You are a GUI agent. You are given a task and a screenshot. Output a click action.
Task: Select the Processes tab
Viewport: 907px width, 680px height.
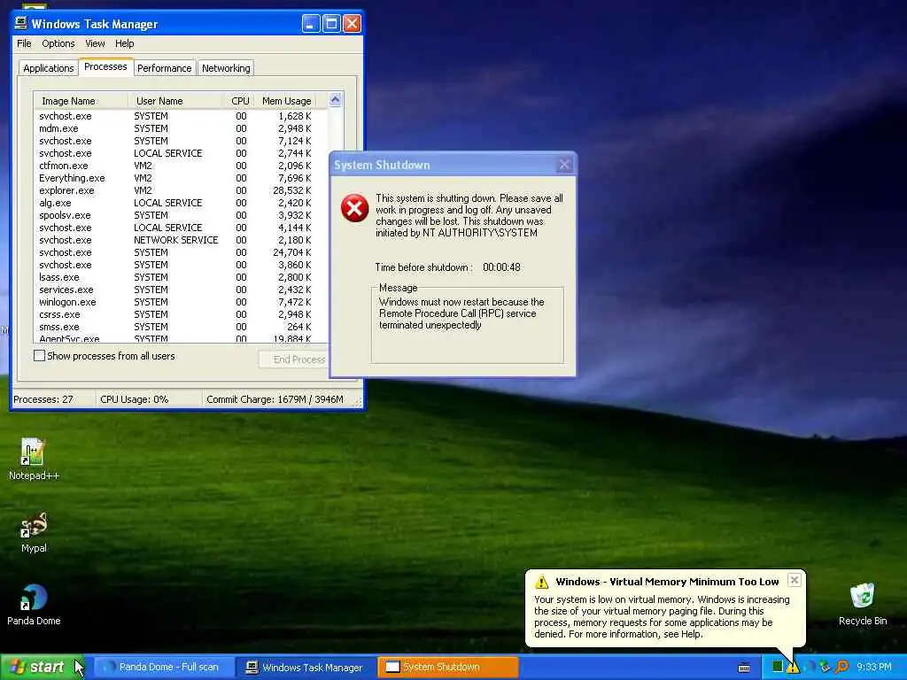coord(105,66)
